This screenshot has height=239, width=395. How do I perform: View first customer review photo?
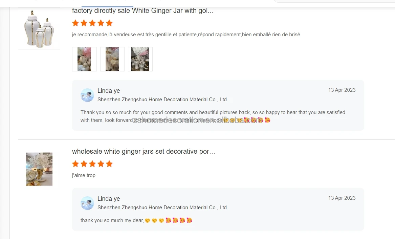coord(84,59)
